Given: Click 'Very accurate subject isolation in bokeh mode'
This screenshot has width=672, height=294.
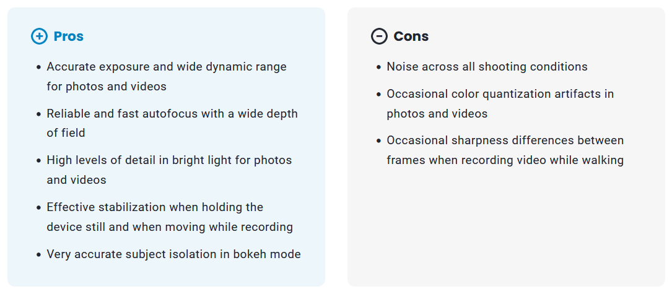Looking at the screenshot, I should pos(173,254).
